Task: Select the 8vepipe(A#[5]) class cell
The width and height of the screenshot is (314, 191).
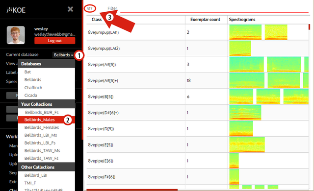Action: (136, 64)
